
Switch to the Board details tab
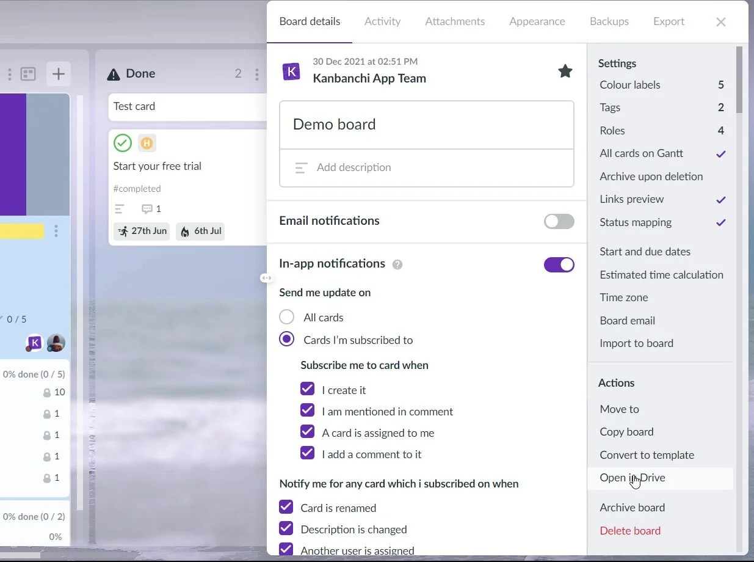(x=310, y=21)
